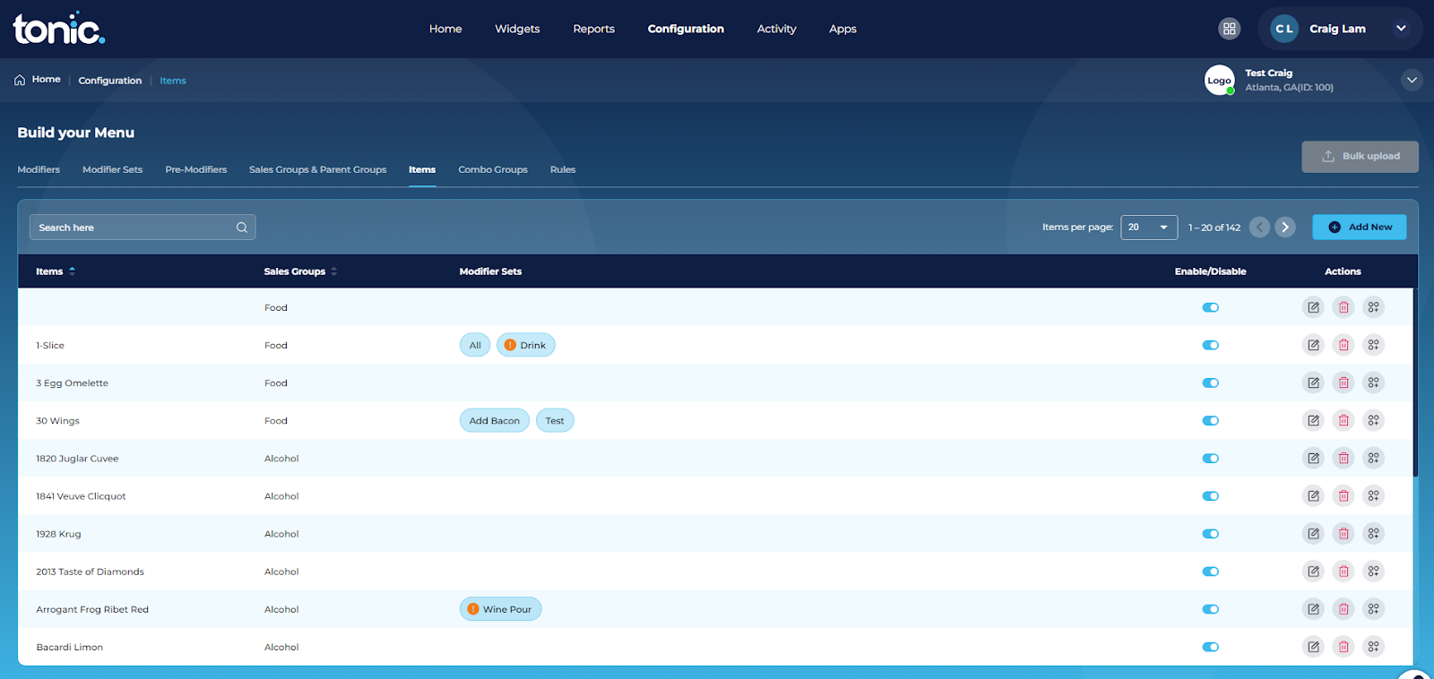Screen dimensions: 1434x679
Task: Expand the Test Craig location selector
Action: click(1412, 80)
